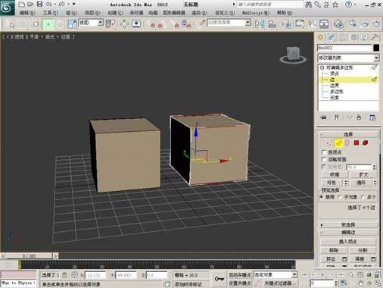Choose the red Polygon sub-object selection icon
383x288 pixels.
(x=357, y=142)
